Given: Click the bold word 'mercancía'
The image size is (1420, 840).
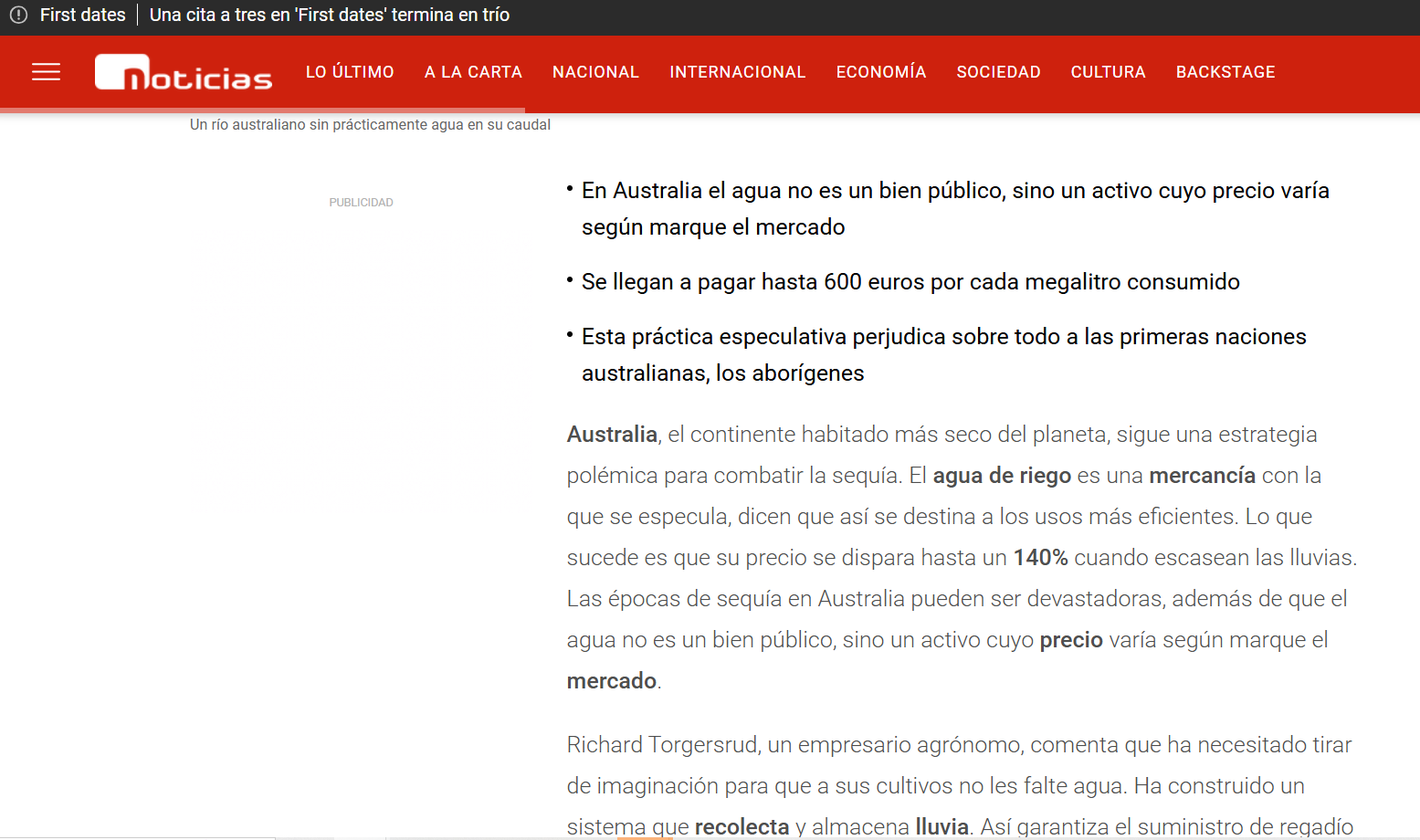Looking at the screenshot, I should [1202, 476].
